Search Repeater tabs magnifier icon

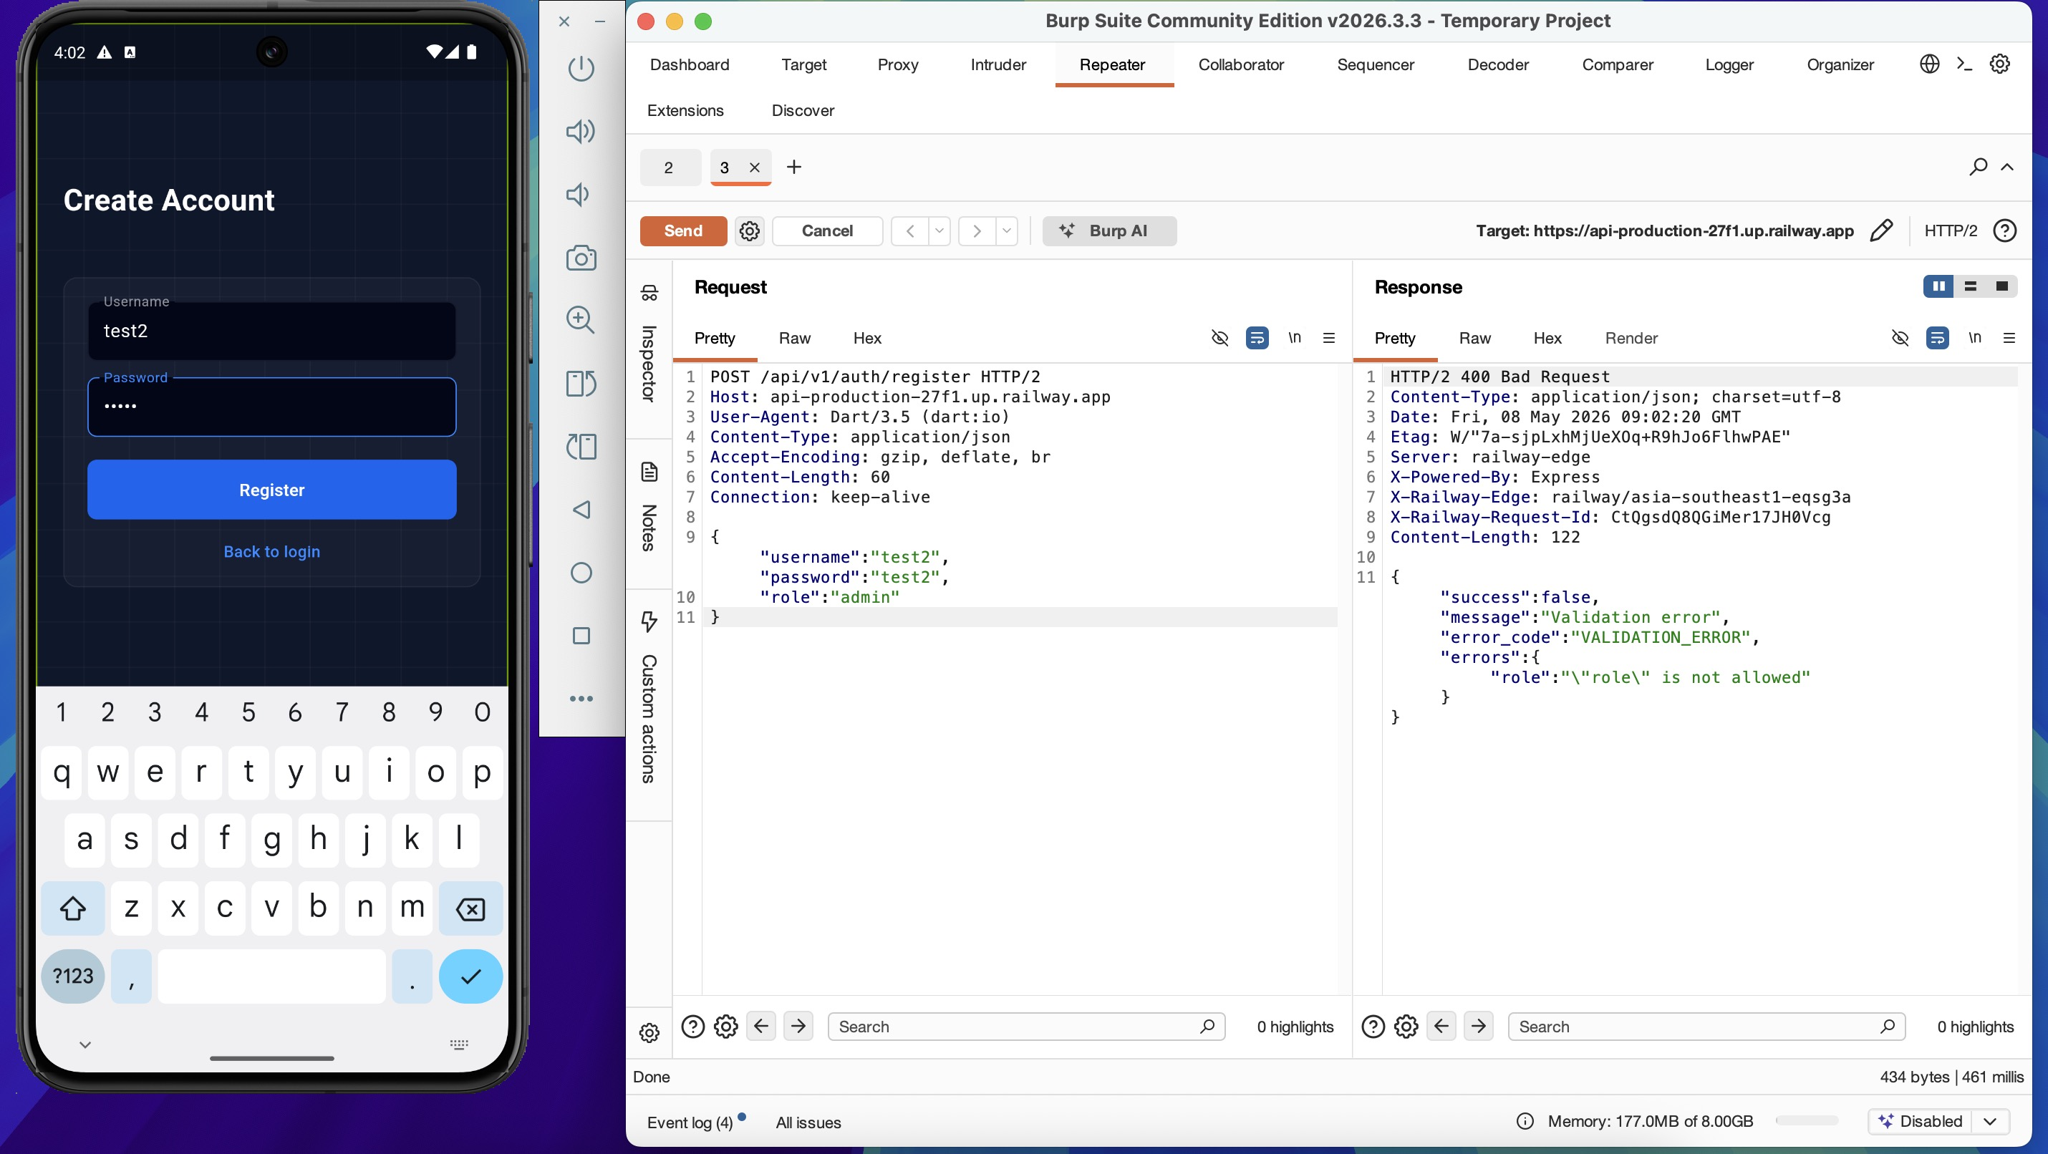1978,167
